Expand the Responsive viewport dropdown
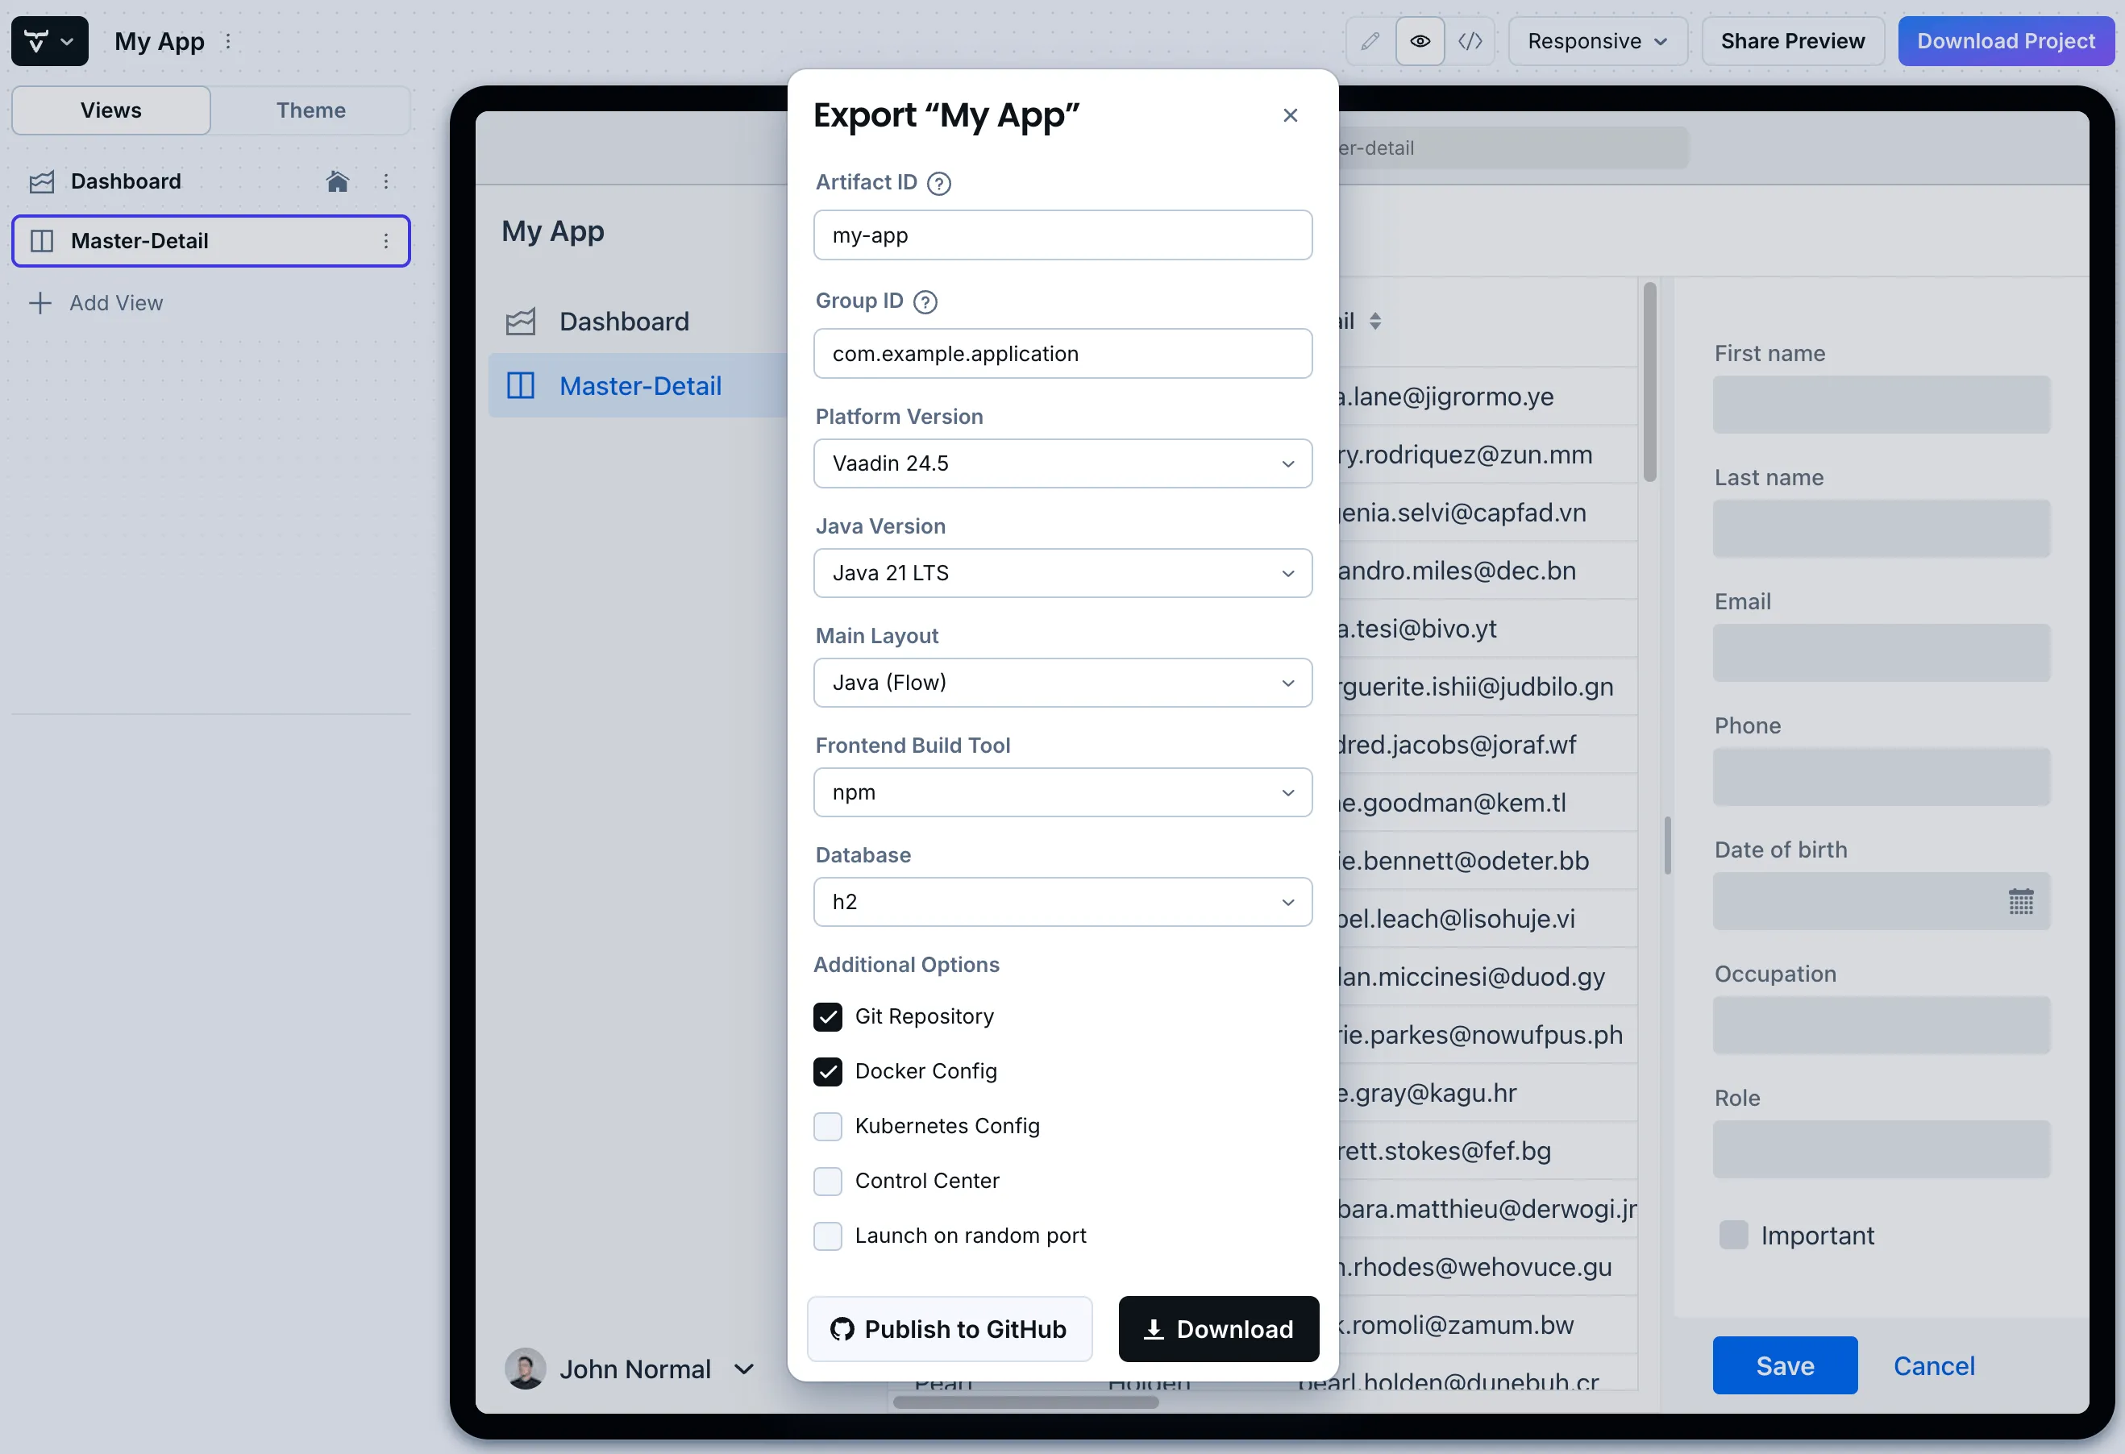 click(x=1596, y=40)
